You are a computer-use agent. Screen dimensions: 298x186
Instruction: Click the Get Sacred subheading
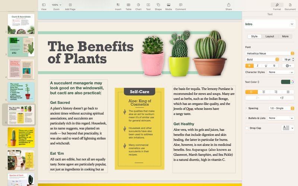(60, 103)
